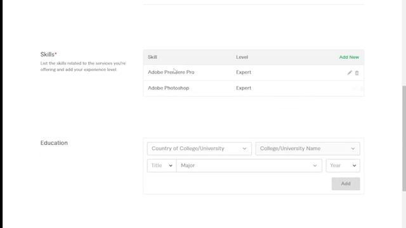Image resolution: width=406 pixels, height=228 pixels.
Task: Click the page vertical scrollbar
Action: [x=404, y=138]
